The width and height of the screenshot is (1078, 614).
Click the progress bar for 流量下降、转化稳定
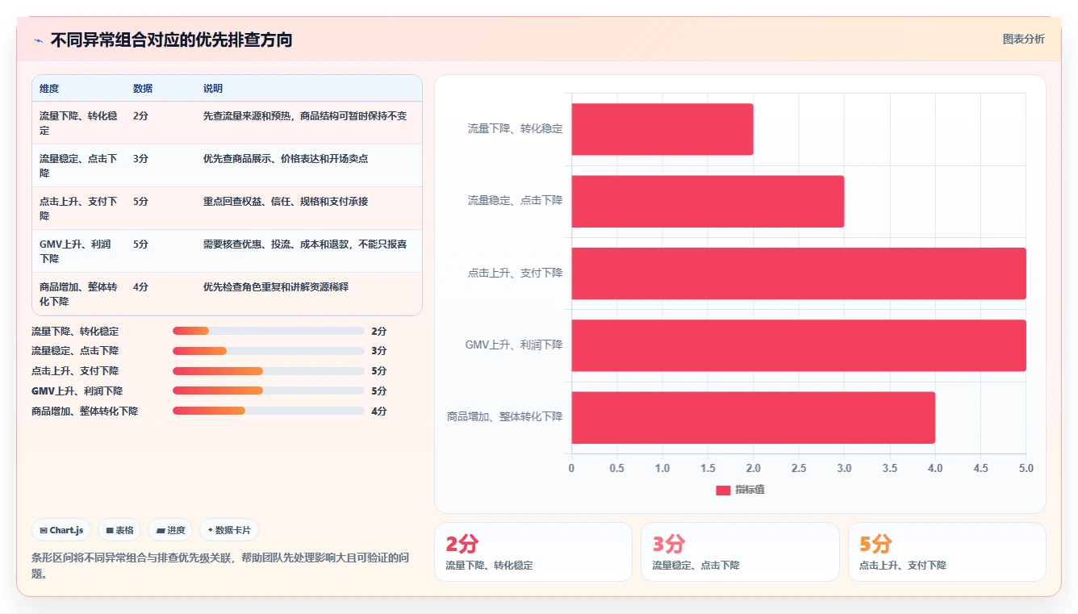[x=269, y=331]
